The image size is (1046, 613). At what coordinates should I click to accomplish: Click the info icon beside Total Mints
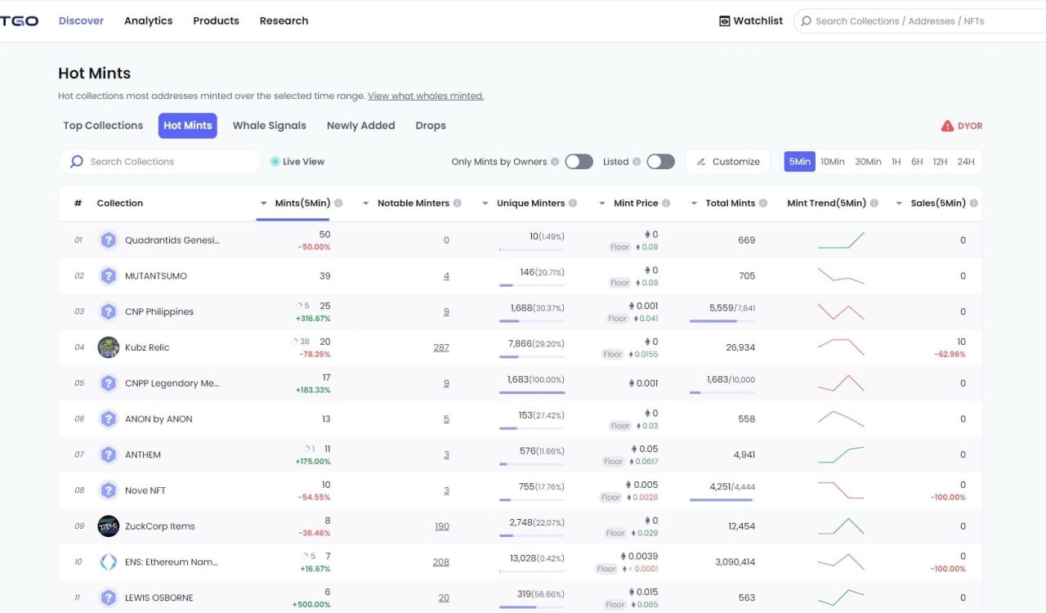pyautogui.click(x=762, y=204)
